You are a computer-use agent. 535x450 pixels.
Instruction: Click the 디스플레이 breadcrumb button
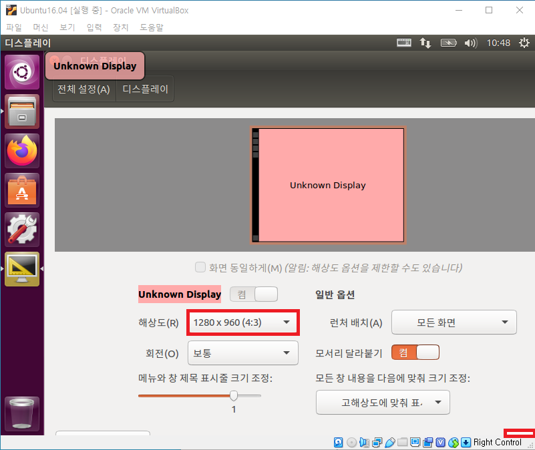pos(145,89)
